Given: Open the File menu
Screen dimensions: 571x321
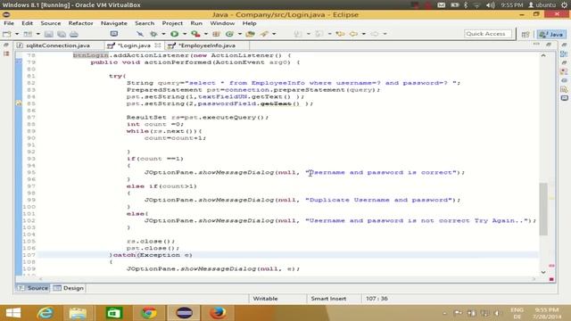Looking at the screenshot, I should click(9, 23).
